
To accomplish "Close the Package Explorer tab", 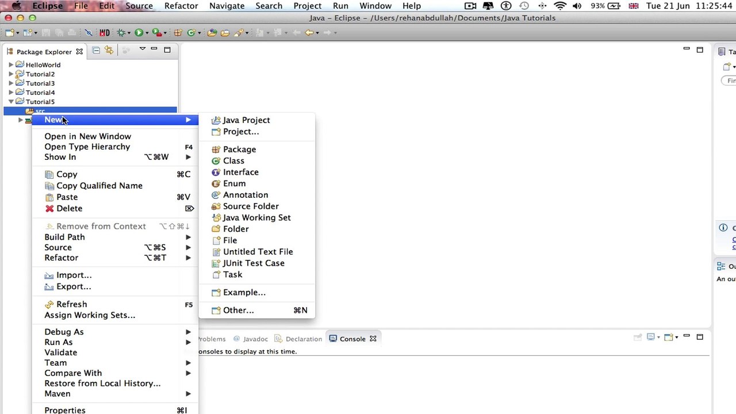I will point(79,52).
